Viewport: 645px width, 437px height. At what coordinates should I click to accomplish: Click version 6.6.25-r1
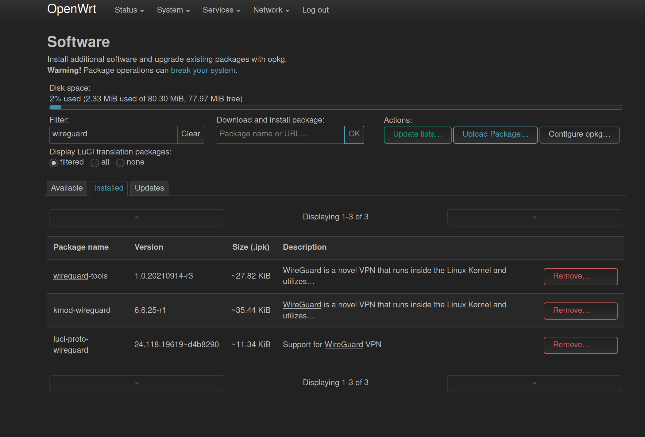[x=150, y=310]
